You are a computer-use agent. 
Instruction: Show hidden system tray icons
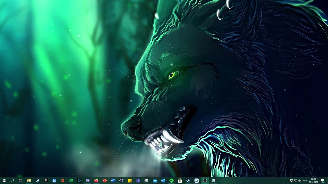287,181
